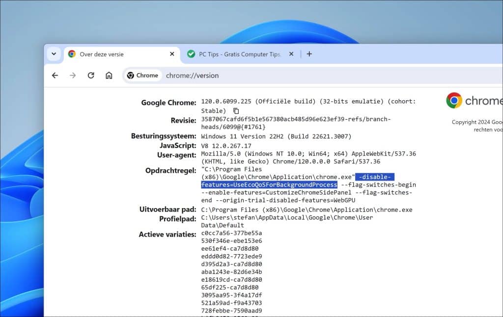The image size is (503, 317).
Task: Click variation e18619cd-ca7d8d80
Action: (231, 280)
